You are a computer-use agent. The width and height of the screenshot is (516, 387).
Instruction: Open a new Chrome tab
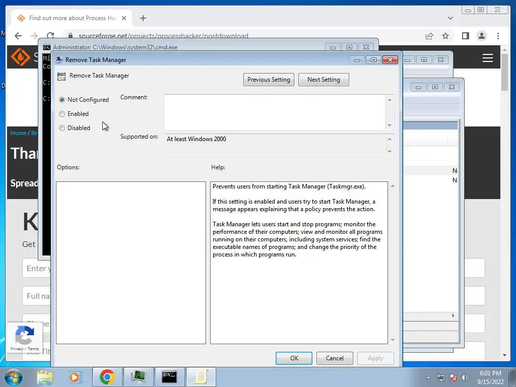coord(143,18)
